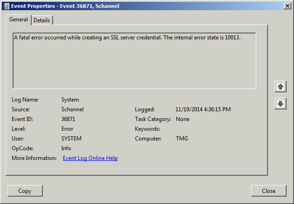
Task: Click the Event Properties title bar icon
Action: (x=6, y=6)
